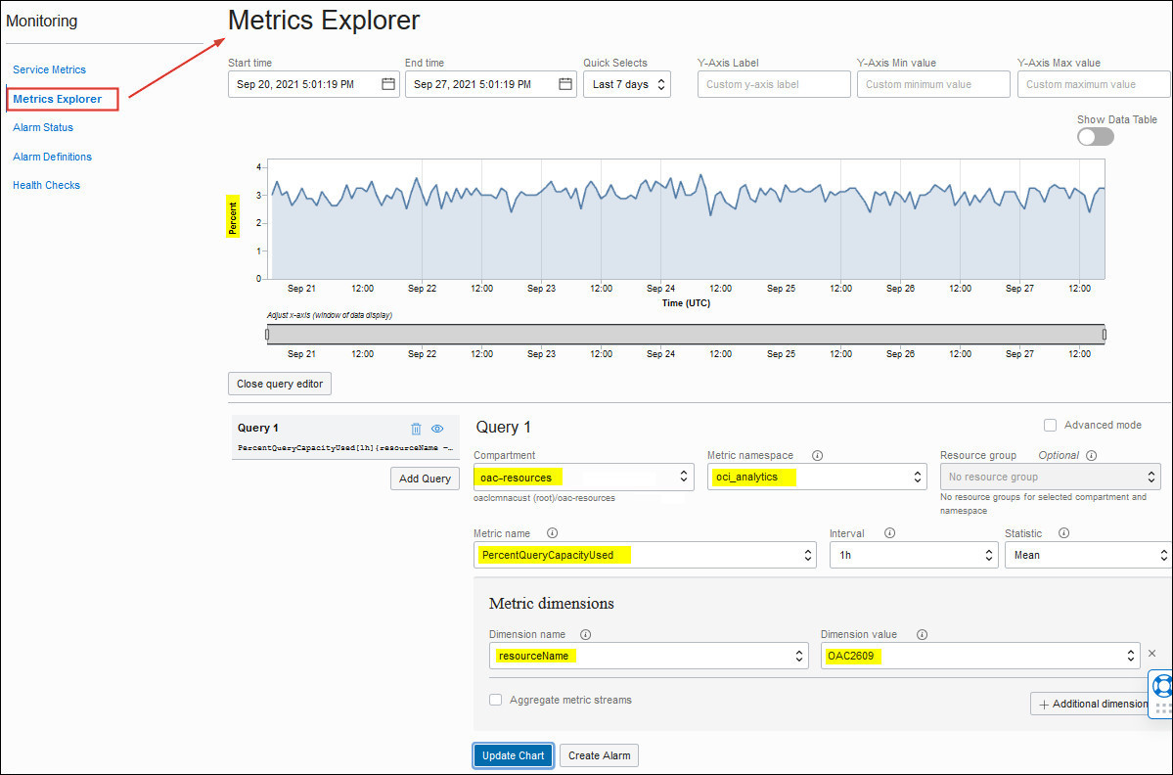The height and width of the screenshot is (775, 1173).
Task: Enable the Advanced mode checkbox
Action: pyautogui.click(x=1050, y=425)
